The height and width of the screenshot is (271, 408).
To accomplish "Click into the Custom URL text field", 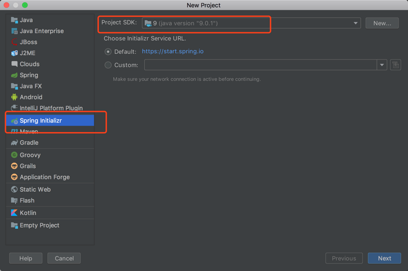I will [x=261, y=65].
